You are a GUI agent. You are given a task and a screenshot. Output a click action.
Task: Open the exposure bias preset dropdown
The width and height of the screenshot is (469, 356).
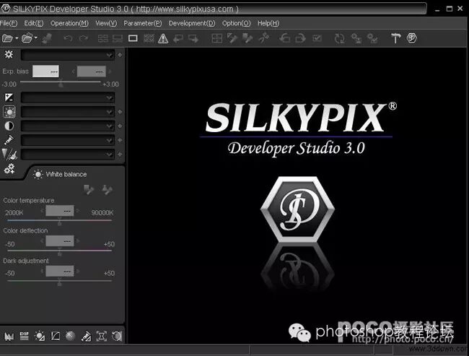[67, 97]
